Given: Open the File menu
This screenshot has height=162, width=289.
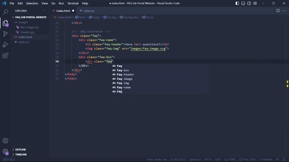Looking at the screenshot, I should 12,3.
